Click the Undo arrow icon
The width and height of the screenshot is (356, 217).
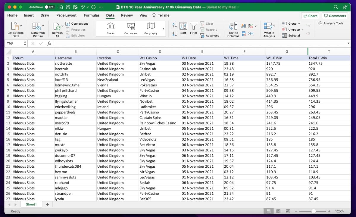pos(83,7)
